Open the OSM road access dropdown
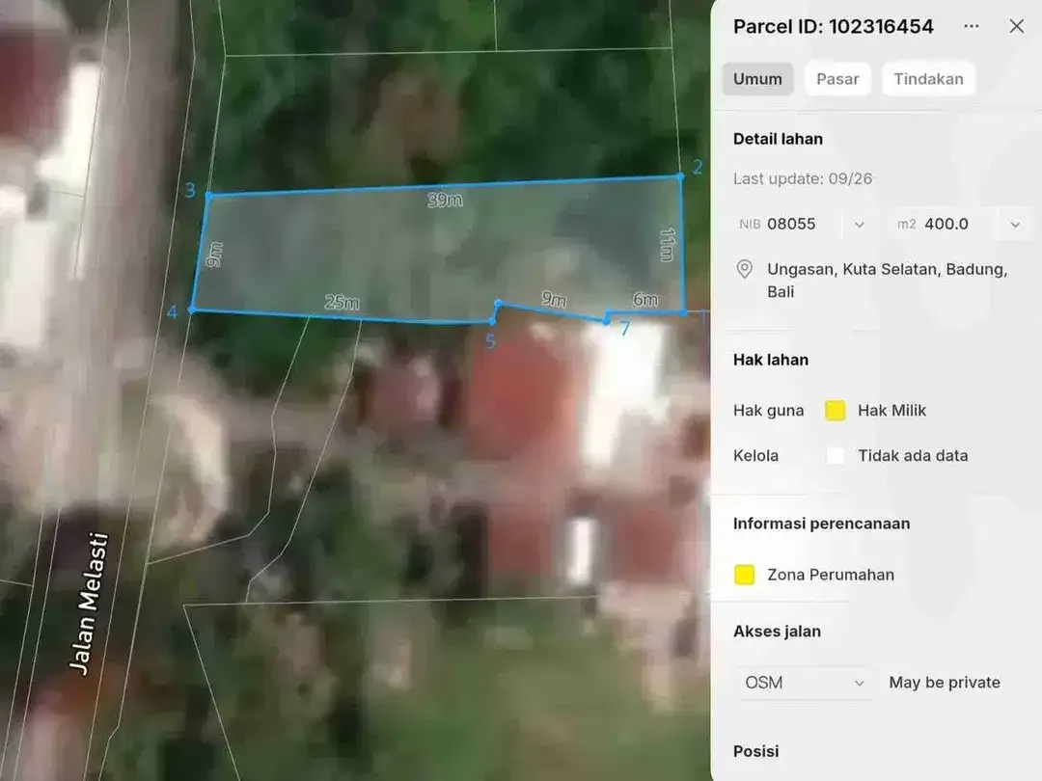 tap(806, 683)
